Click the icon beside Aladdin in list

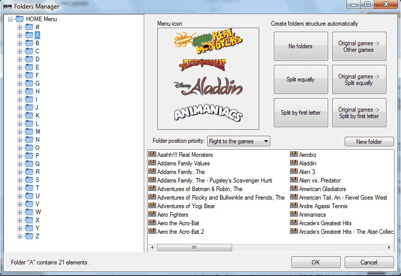click(x=294, y=163)
